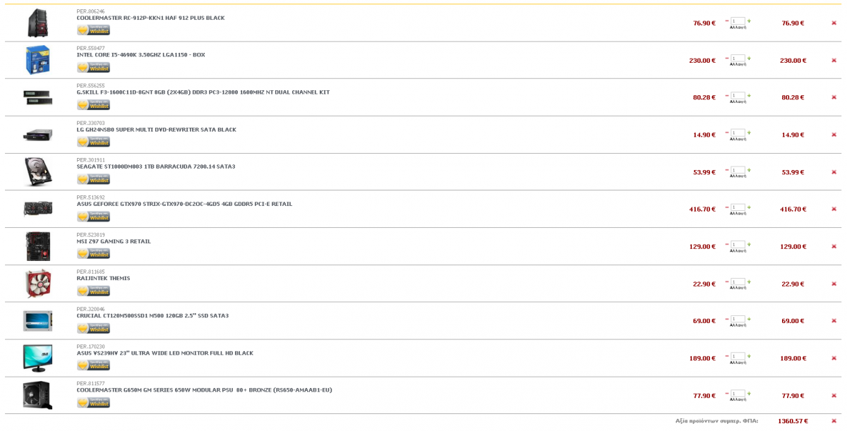This screenshot has width=847, height=431.
Task: Click quantity field for Intel Core i5-4690K
Action: [738, 59]
